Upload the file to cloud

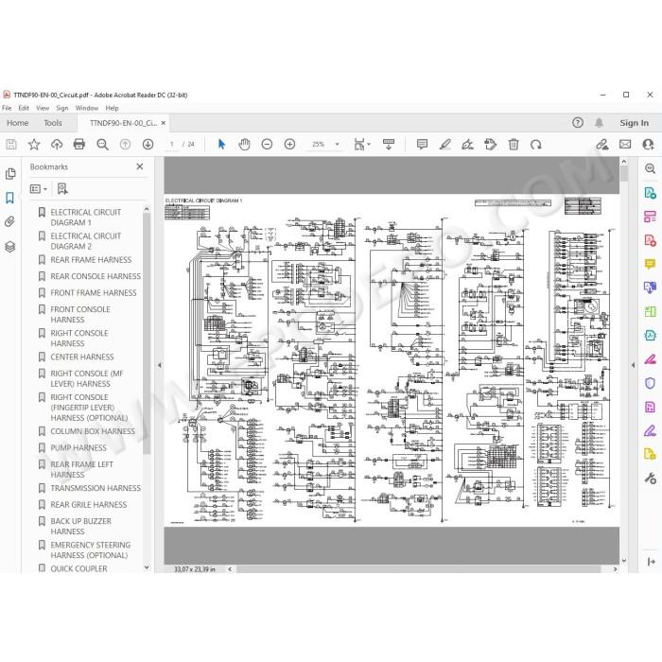pyautogui.click(x=57, y=145)
